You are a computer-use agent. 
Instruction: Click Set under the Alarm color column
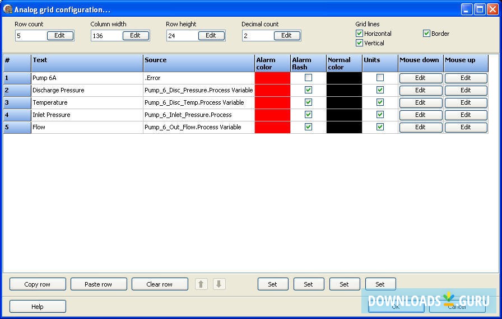click(x=273, y=284)
